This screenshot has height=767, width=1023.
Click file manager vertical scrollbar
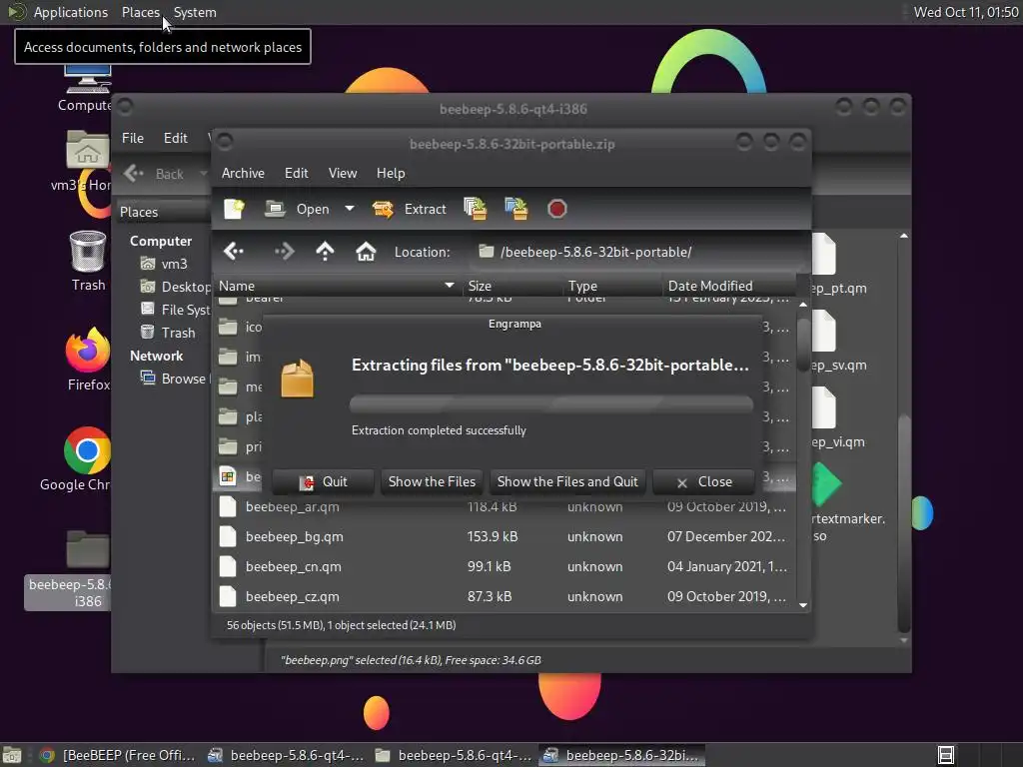(x=903, y=523)
